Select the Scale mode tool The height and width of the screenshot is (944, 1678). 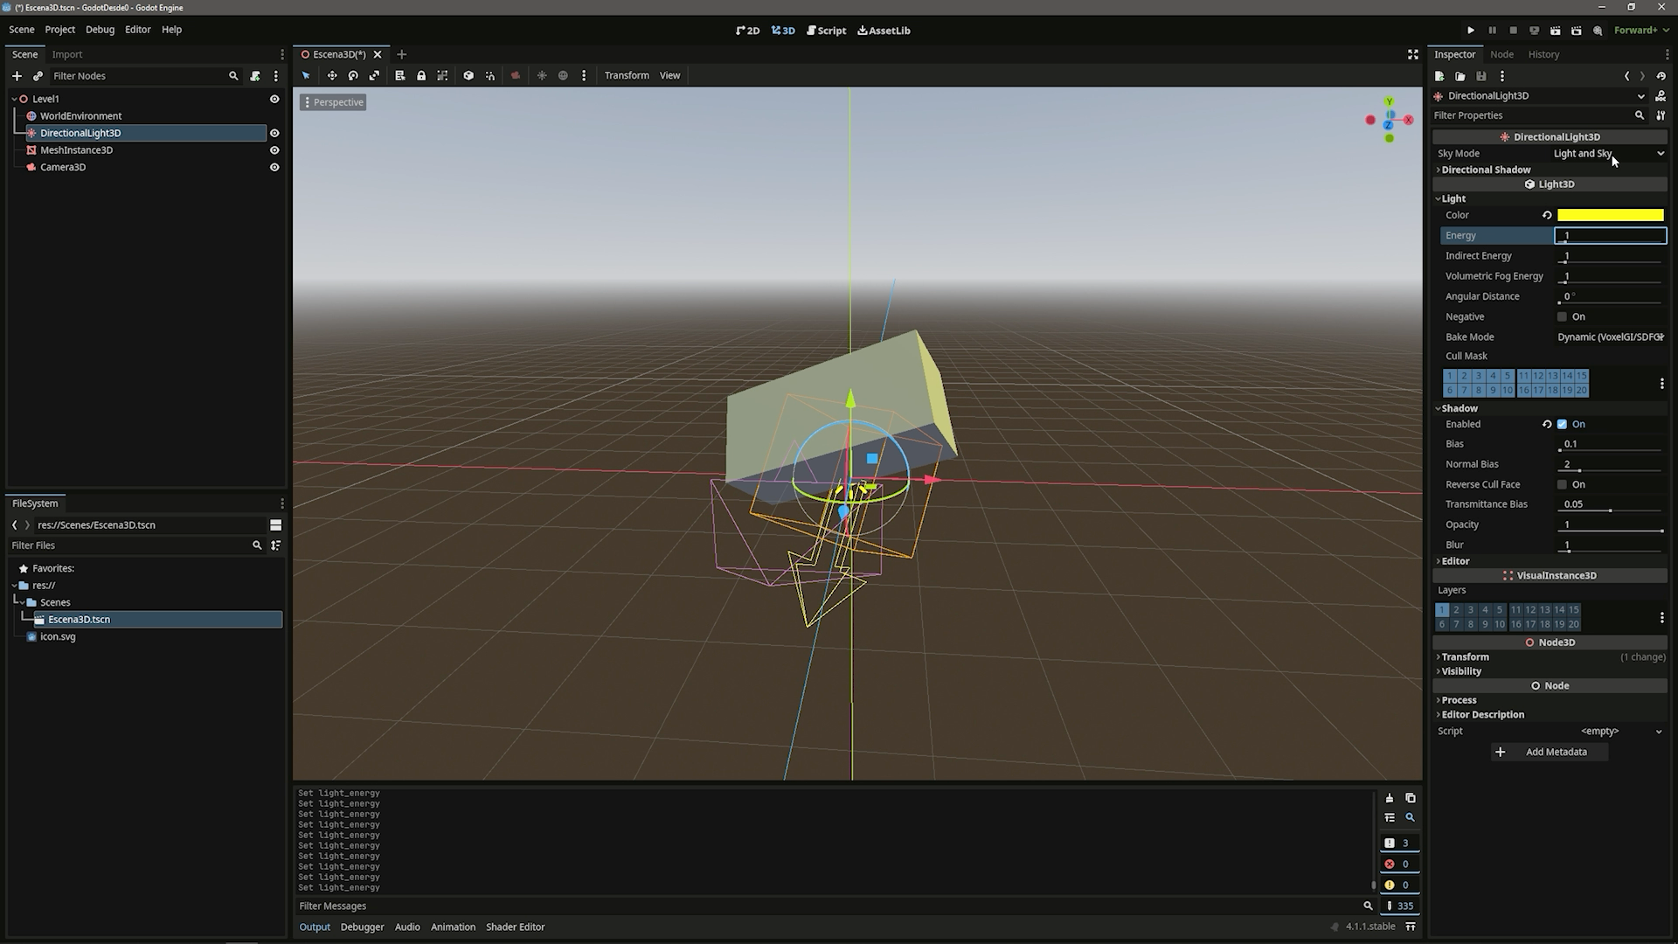tap(374, 76)
